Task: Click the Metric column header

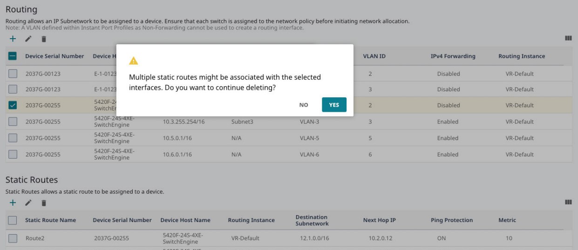Action: (507, 220)
